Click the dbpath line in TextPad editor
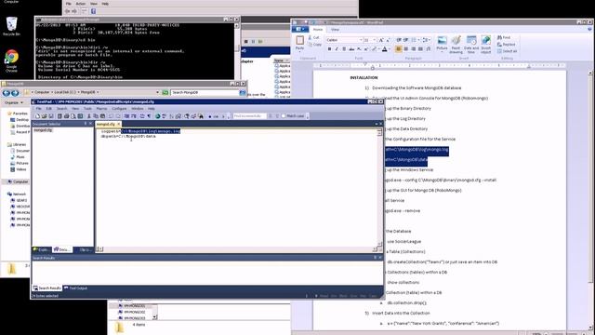The image size is (595, 335). click(x=128, y=136)
